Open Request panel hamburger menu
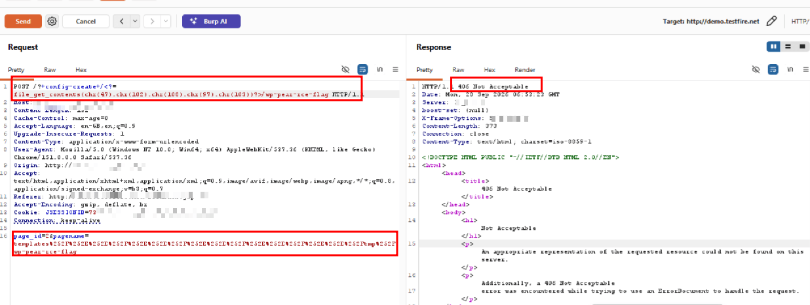The image size is (810, 305). (395, 69)
